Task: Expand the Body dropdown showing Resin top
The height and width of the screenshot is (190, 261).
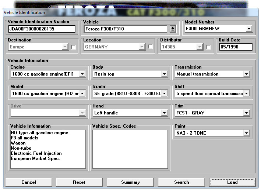Action: (164, 74)
